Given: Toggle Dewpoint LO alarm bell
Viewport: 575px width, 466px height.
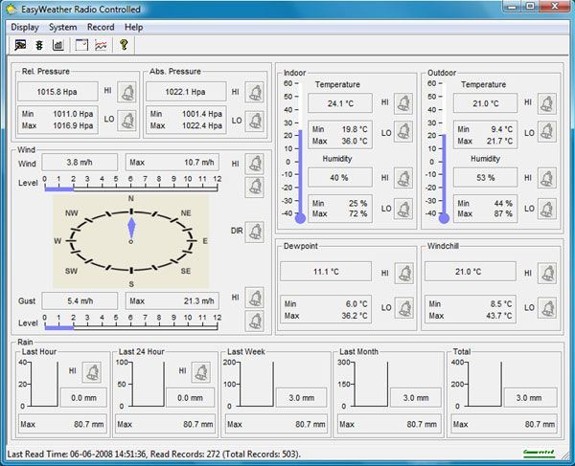Looking at the screenshot, I should pos(404,308).
